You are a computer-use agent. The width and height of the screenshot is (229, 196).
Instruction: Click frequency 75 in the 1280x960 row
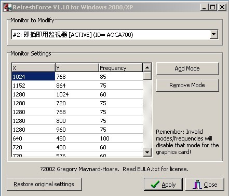[103, 130]
